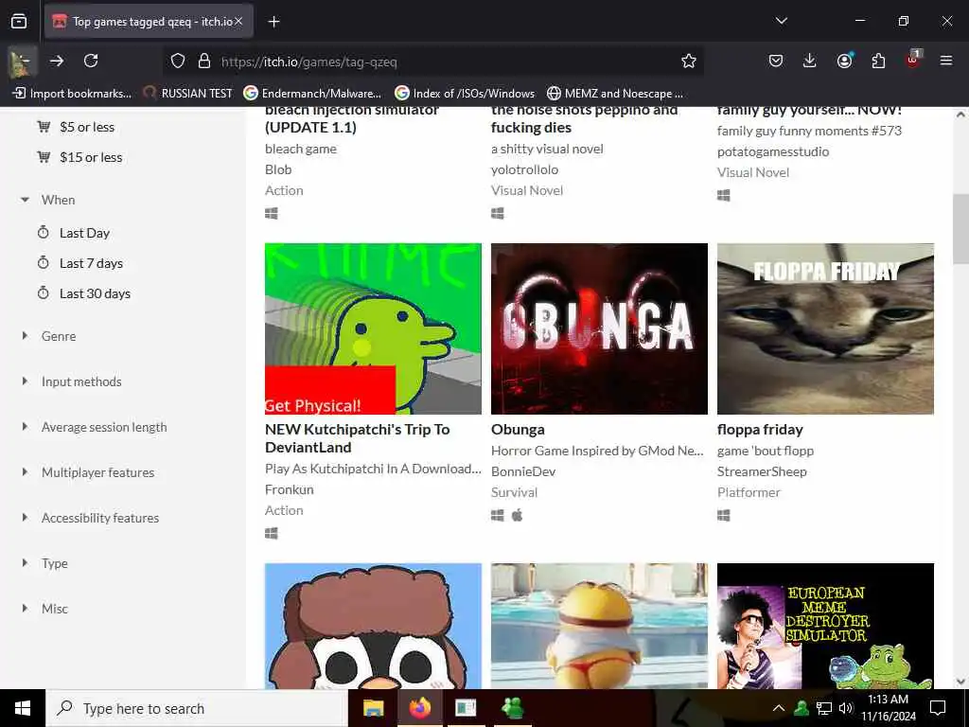Click the site security padlock icon
Image resolution: width=969 pixels, height=727 pixels.
click(x=204, y=61)
